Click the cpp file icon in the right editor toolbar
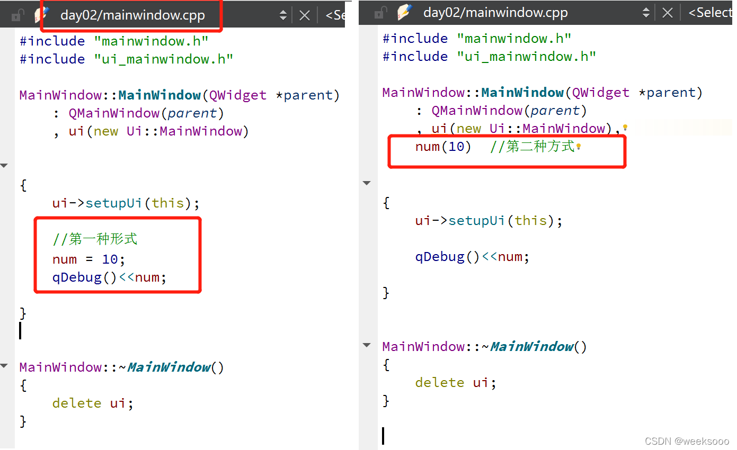Viewport: 737px width, 450px height. point(405,12)
